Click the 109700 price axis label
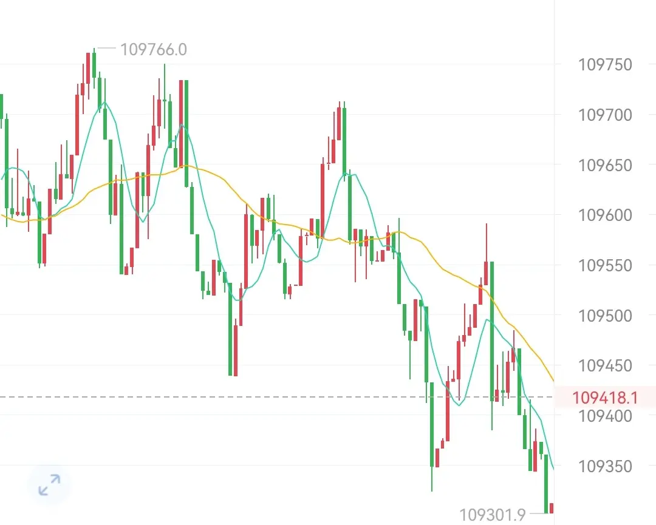This screenshot has height=525, width=656. pos(604,115)
